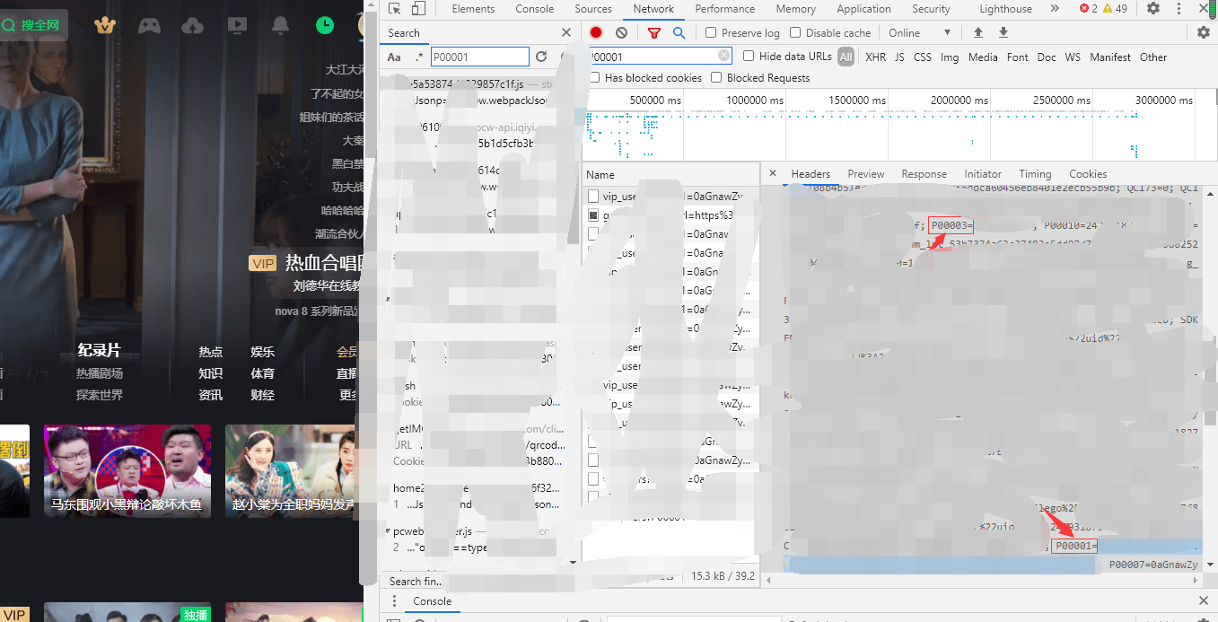This screenshot has height=622, width=1218.
Task: Enable Preserve log checkbox
Action: (x=711, y=32)
